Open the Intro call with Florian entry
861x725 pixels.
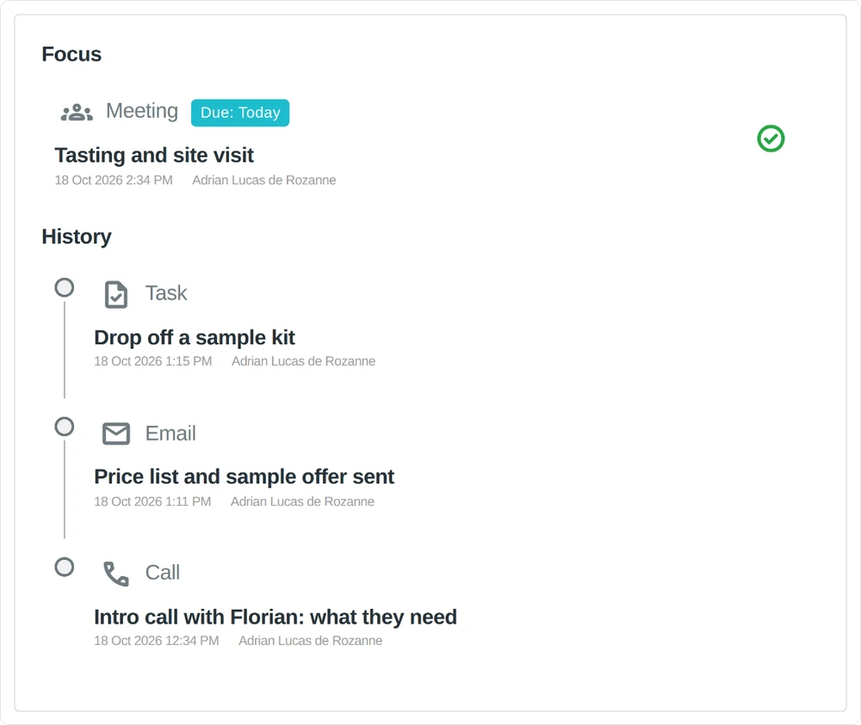tap(276, 617)
